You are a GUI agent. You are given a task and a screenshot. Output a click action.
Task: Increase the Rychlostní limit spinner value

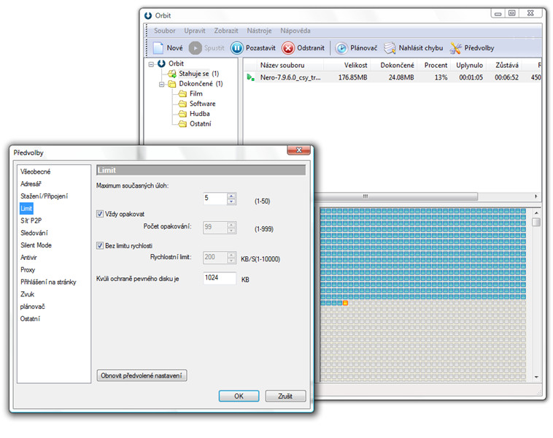tap(231, 255)
